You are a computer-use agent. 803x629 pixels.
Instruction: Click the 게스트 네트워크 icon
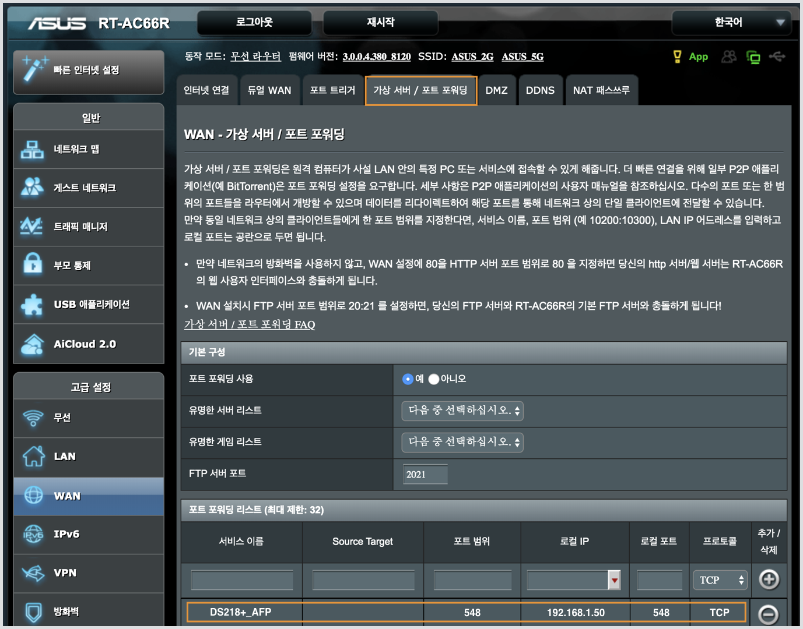point(32,188)
